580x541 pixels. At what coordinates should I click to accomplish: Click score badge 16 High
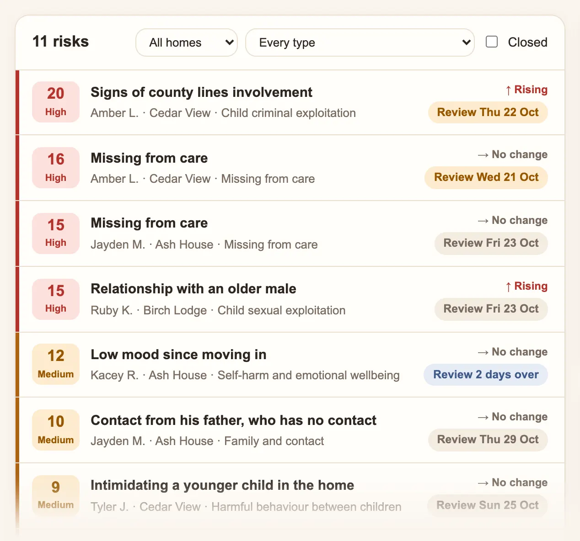tap(56, 168)
